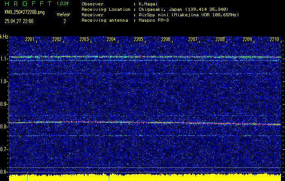Click the meteor count label
The height and width of the screenshot is (181, 285).
pyautogui.click(x=63, y=14)
